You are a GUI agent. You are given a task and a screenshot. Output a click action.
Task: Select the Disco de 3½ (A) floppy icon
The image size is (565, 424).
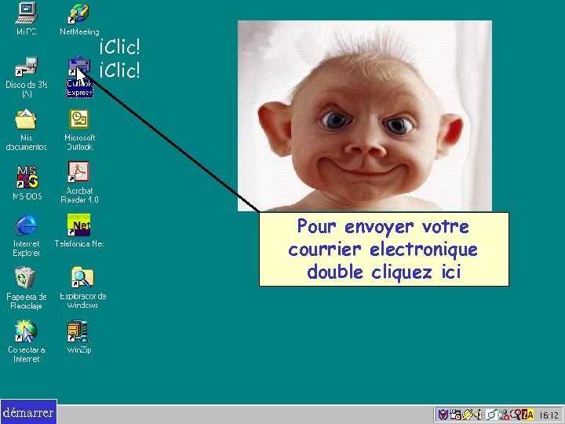(x=26, y=67)
